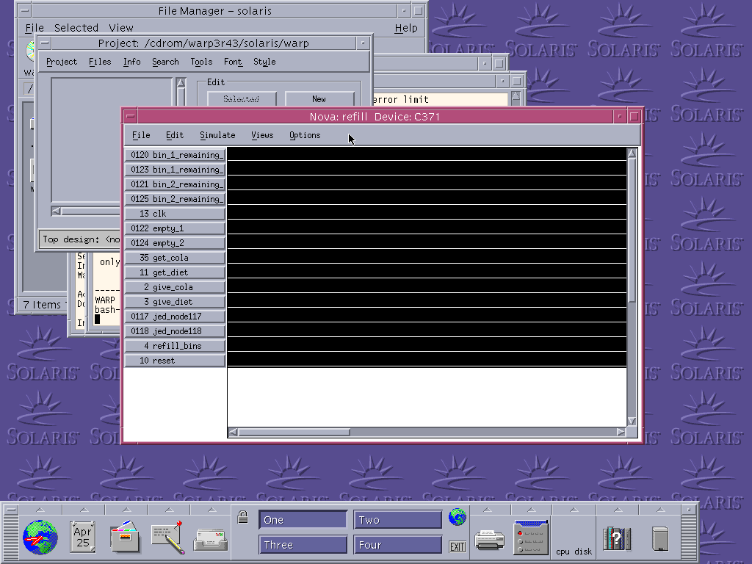Image resolution: width=752 pixels, height=564 pixels.
Task: Expand the subpanel arrow above the calendar
Action: click(x=83, y=510)
